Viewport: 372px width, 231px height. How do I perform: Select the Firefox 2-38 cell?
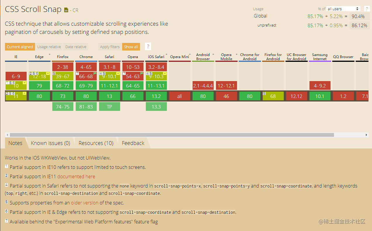63,67
